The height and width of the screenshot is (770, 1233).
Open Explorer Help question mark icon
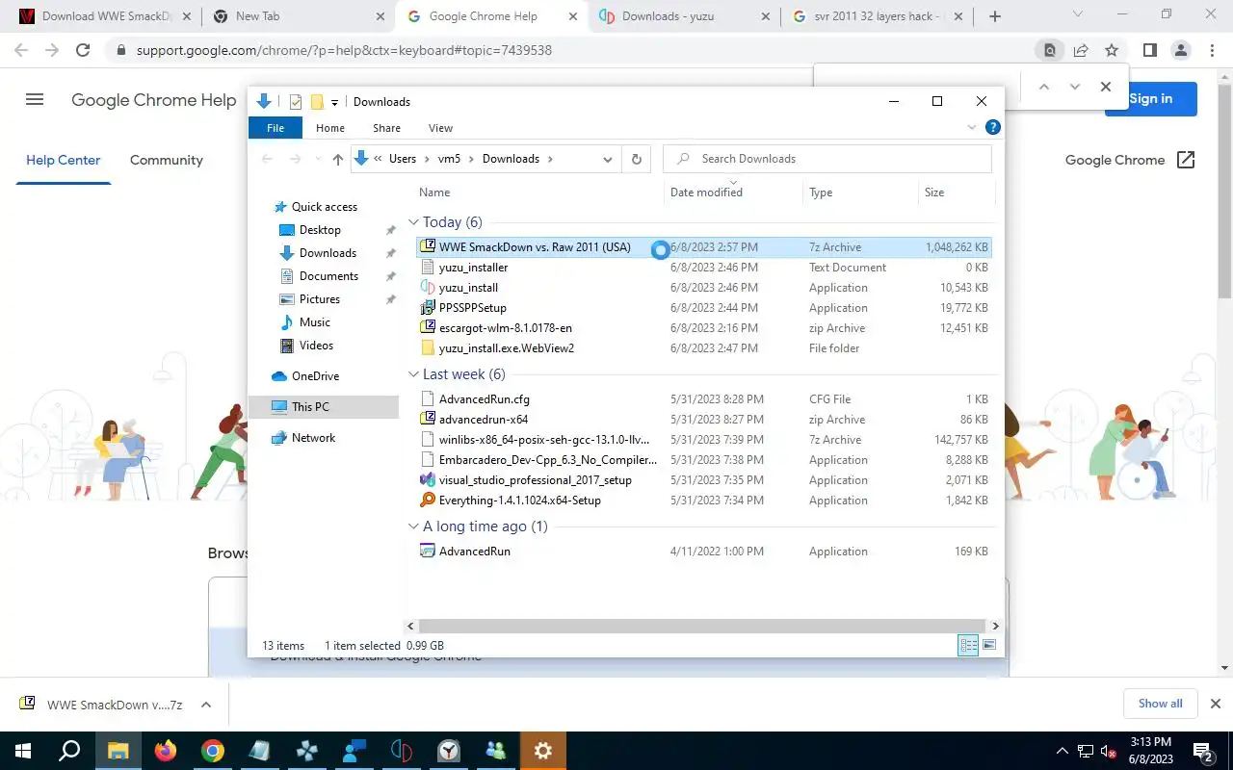click(993, 127)
